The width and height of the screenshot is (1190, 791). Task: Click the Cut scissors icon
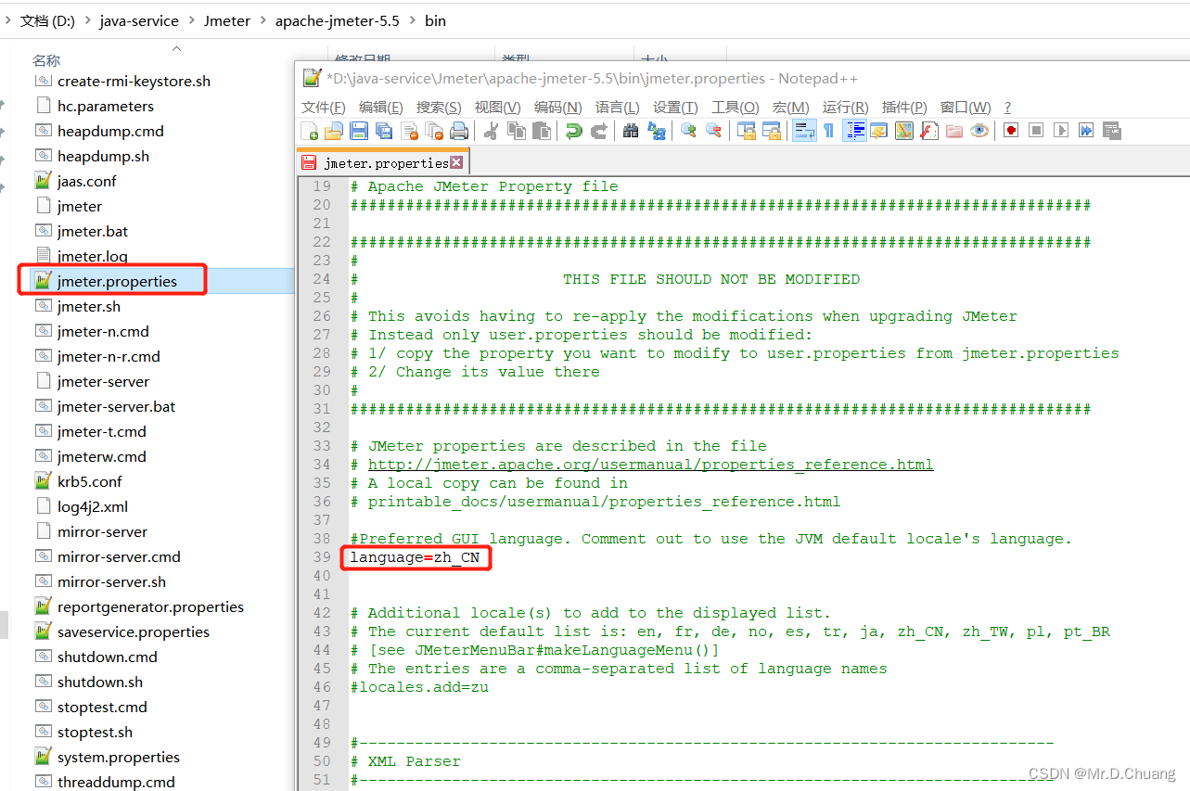pyautogui.click(x=490, y=131)
